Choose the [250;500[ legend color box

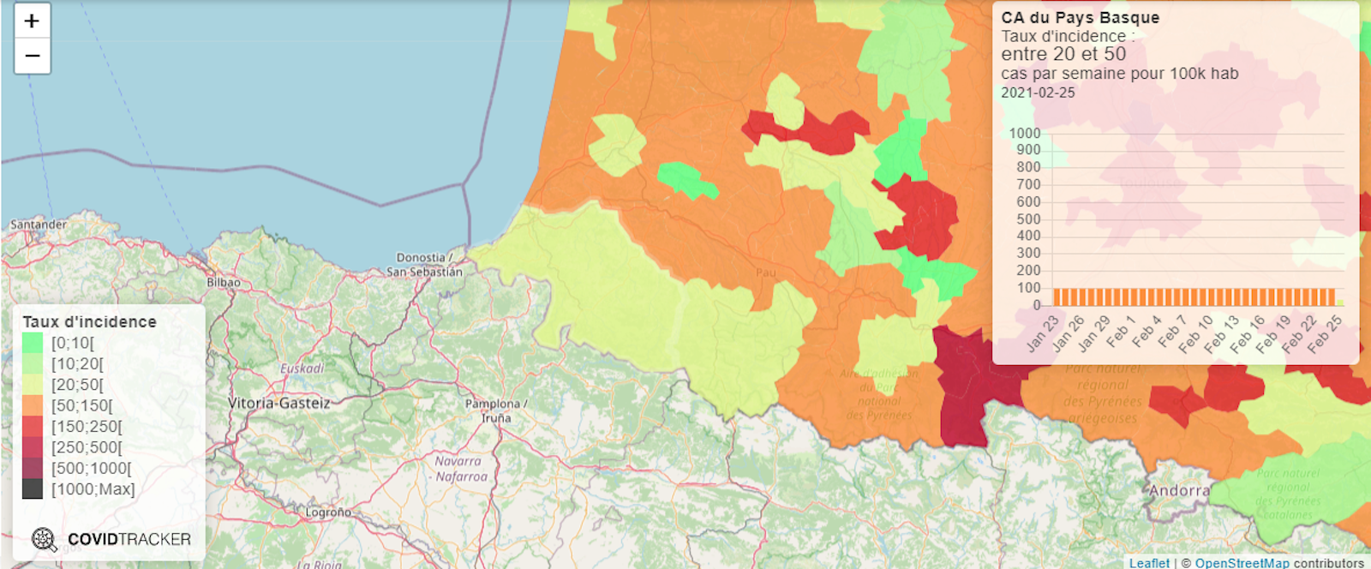pyautogui.click(x=33, y=447)
